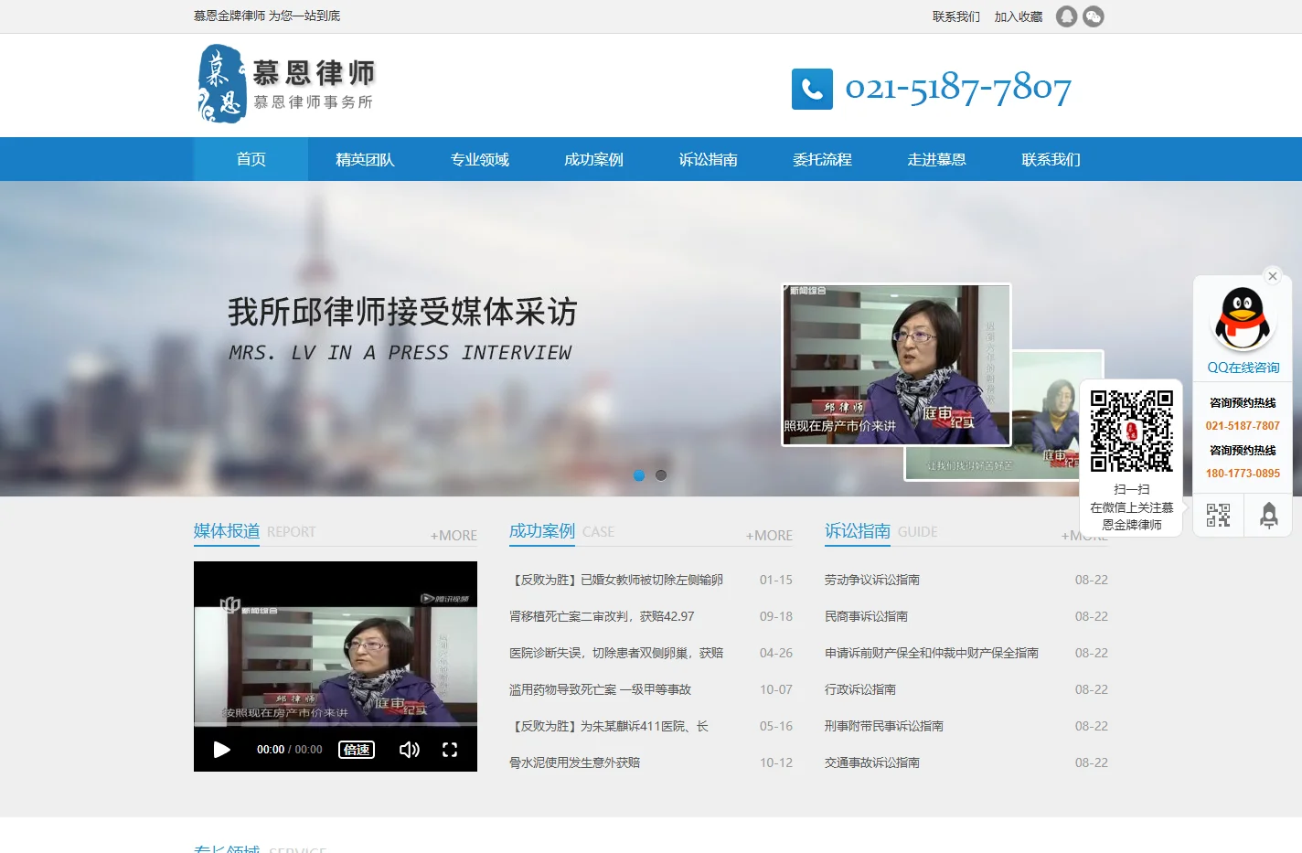The width and height of the screenshot is (1302, 853).
Task: Click the large header phone number
Action: pos(957,89)
